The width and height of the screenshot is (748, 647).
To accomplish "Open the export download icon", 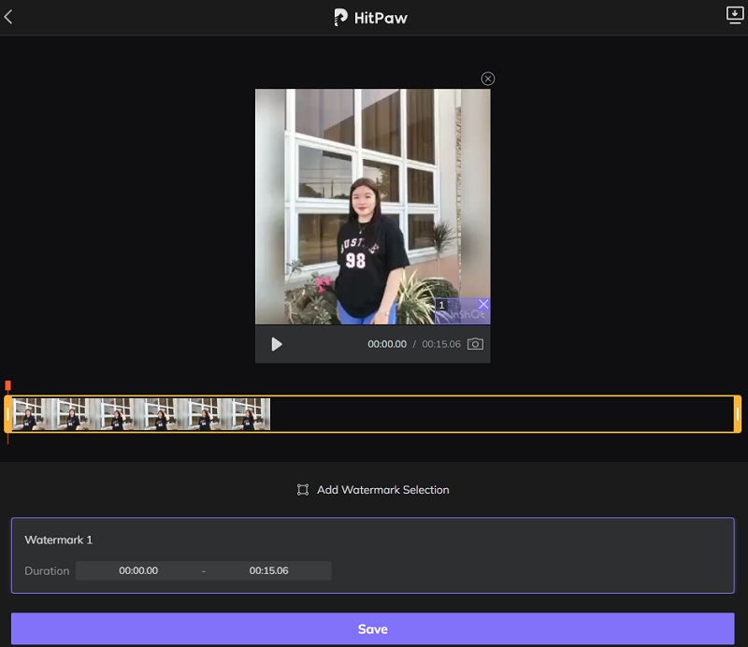I will pos(734,15).
